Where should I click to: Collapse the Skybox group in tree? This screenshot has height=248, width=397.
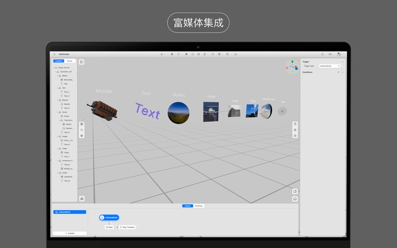[x=58, y=100]
